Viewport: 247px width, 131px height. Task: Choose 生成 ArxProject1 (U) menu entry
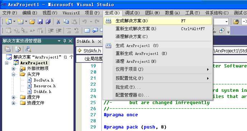coord(158,46)
